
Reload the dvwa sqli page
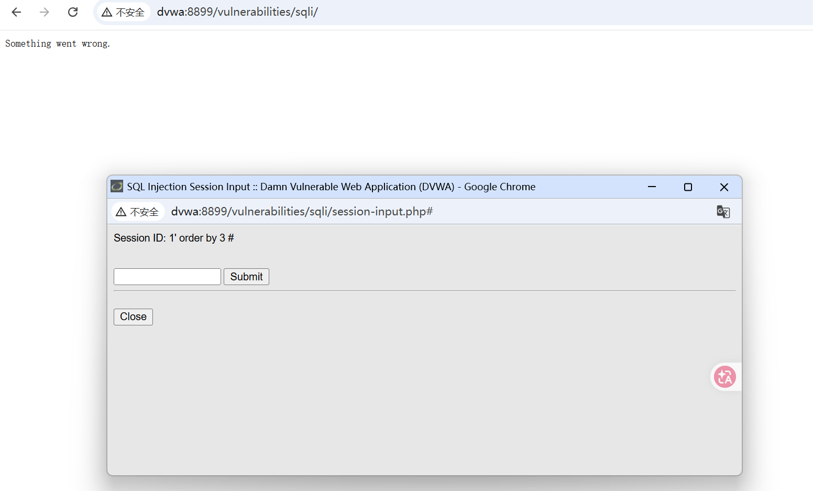[x=73, y=12]
